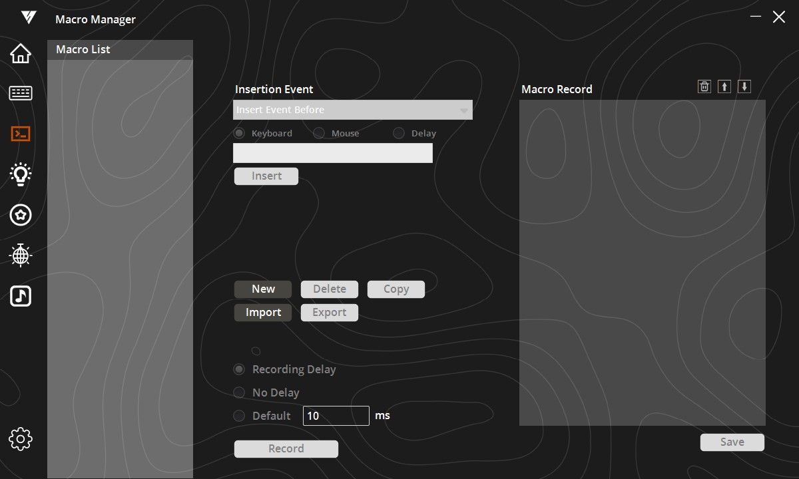Image resolution: width=799 pixels, height=479 pixels.
Task: Click the default delay ms input field
Action: coord(336,416)
